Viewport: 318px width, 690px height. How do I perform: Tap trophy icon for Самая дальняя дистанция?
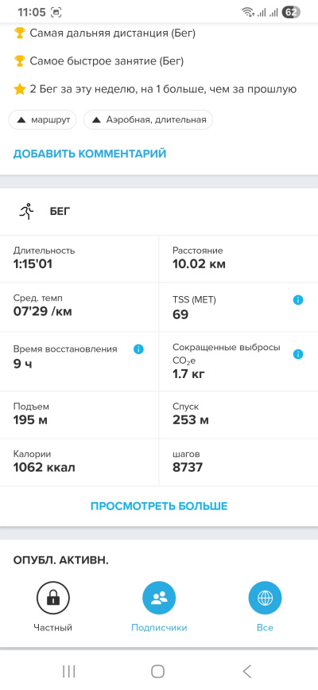click(x=19, y=33)
